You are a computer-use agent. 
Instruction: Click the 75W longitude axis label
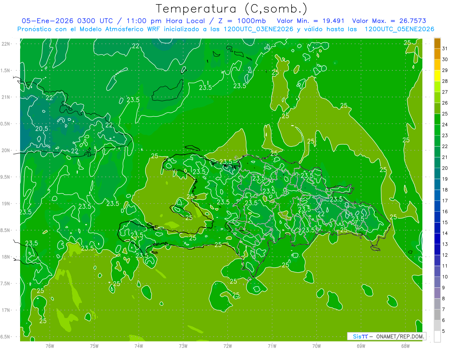[94, 346]
